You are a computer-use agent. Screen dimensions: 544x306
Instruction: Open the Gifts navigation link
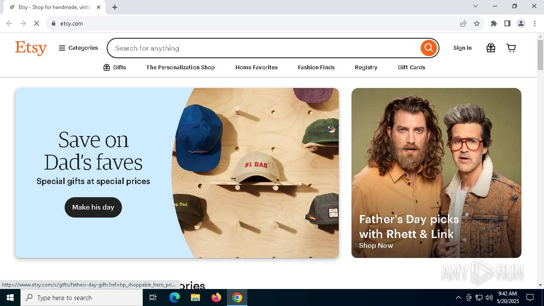115,67
